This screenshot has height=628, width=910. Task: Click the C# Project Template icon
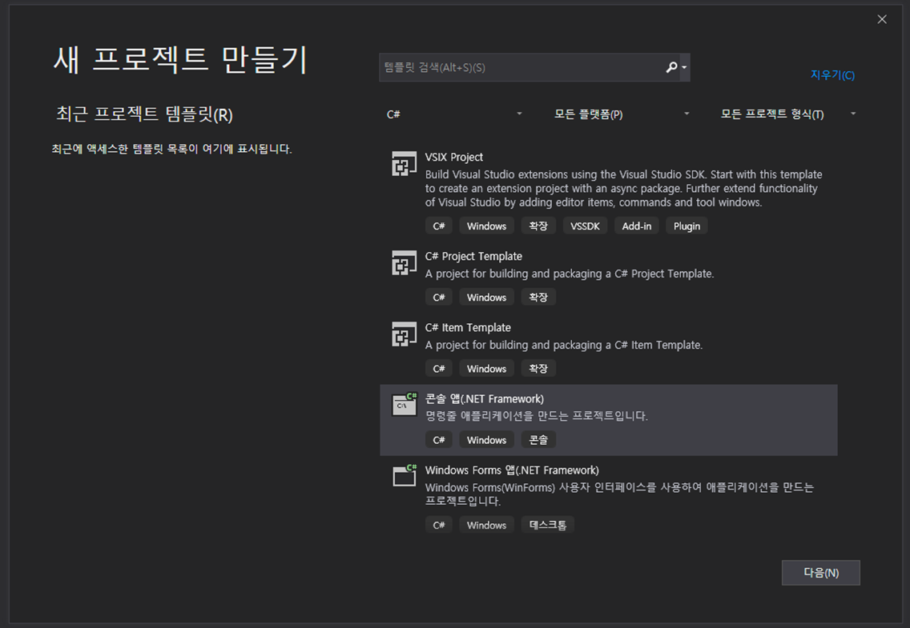404,263
